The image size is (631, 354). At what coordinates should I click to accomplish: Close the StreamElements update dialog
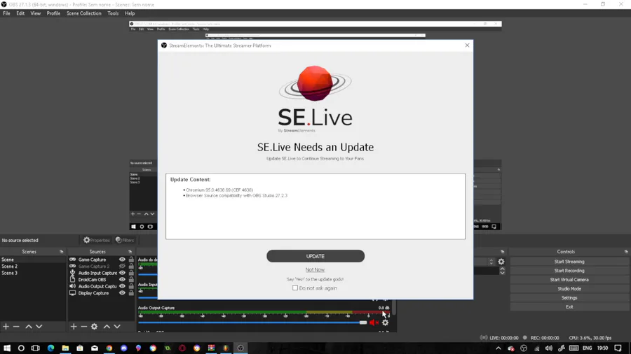[467, 45]
